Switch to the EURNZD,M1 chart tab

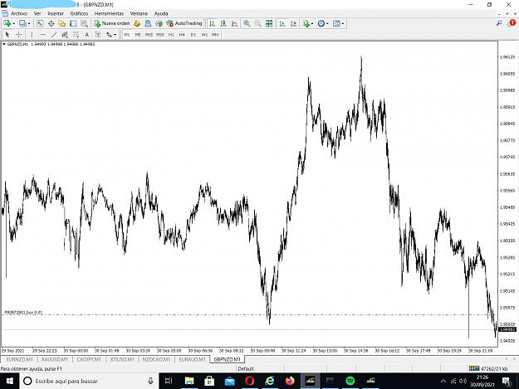20,359
